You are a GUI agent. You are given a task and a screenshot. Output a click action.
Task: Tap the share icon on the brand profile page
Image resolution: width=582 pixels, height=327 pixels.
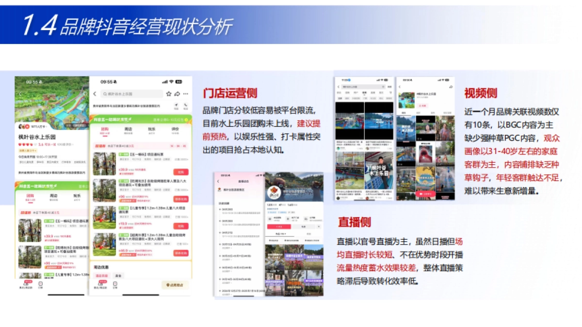450,87
